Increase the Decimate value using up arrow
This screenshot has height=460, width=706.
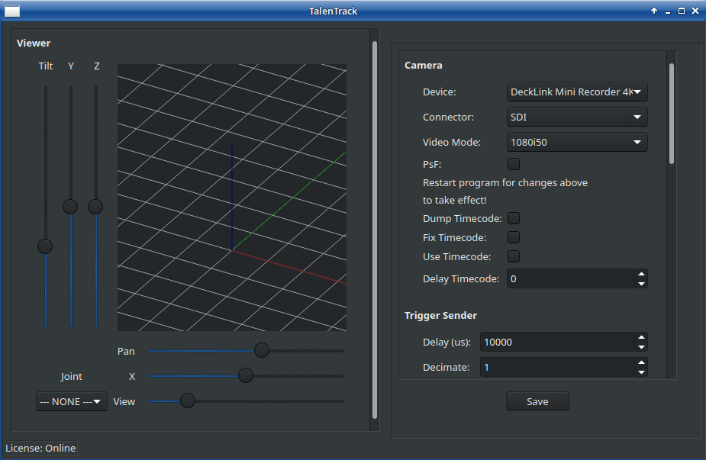coord(641,363)
